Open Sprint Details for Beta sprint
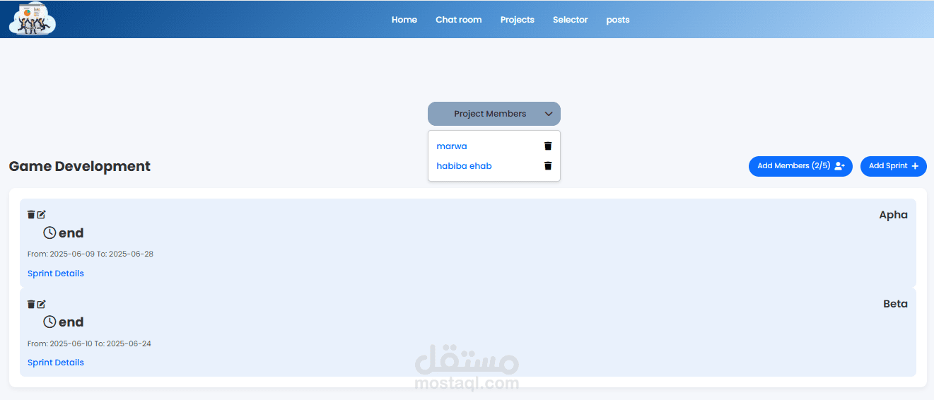The image size is (934, 400). (x=56, y=363)
